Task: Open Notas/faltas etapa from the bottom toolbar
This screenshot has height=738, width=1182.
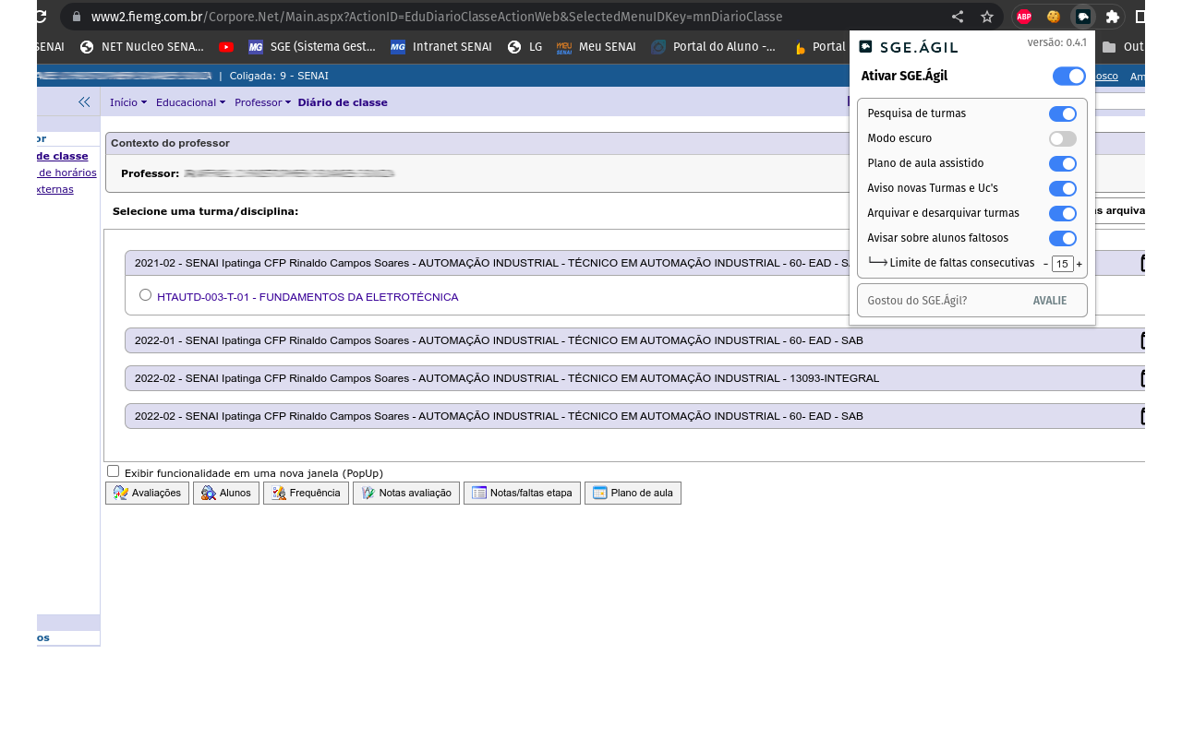Action: pyautogui.click(x=522, y=494)
